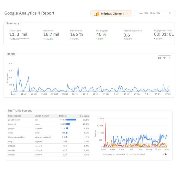
Task: Select the google search cpc table row
Action: point(30,120)
